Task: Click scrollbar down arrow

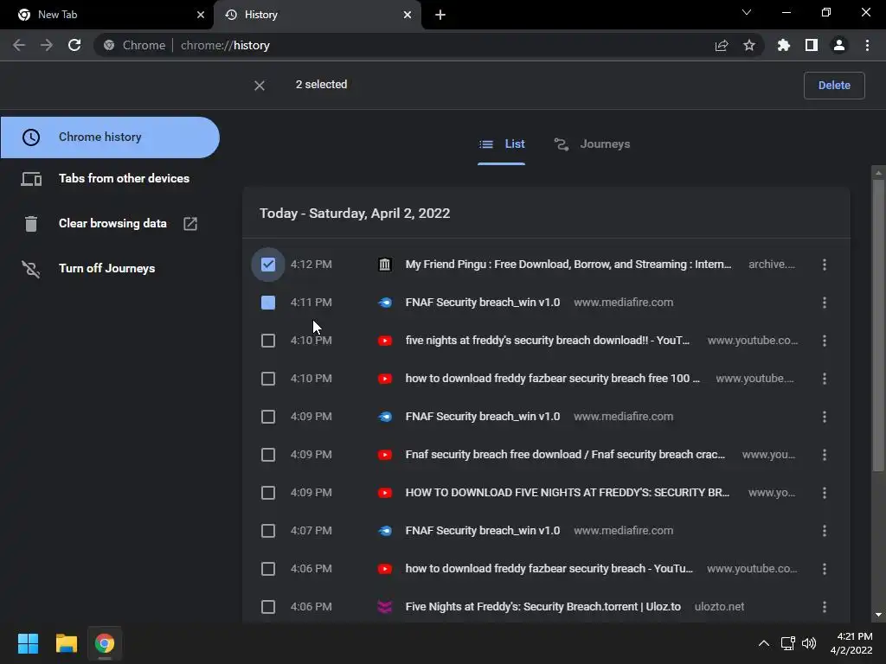Action: 878,615
